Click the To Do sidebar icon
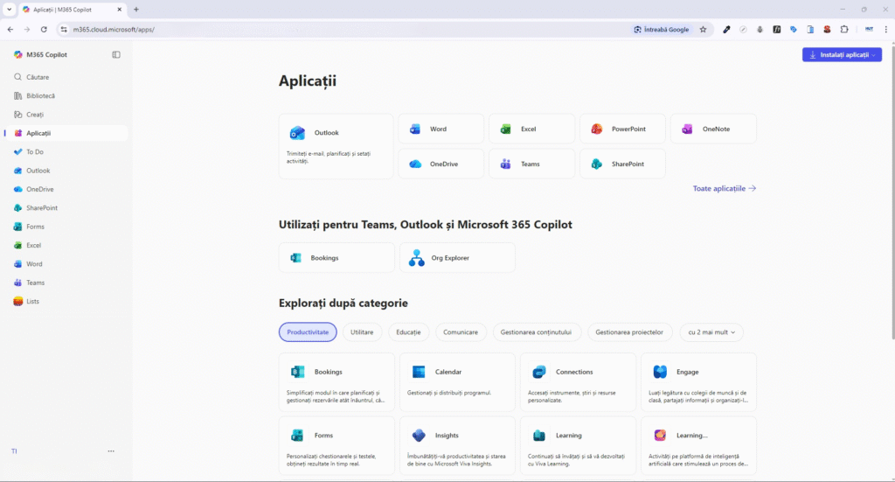895x482 pixels. coord(18,152)
